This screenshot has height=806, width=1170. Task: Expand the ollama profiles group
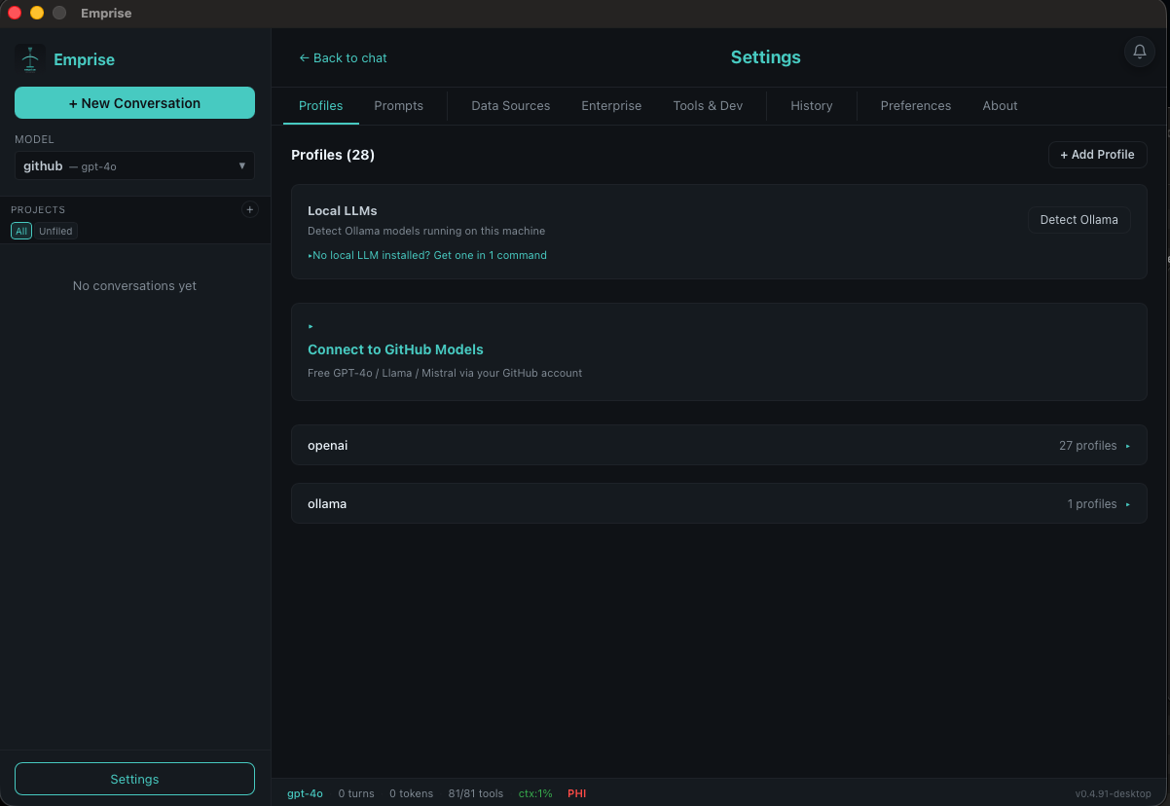pyautogui.click(x=719, y=503)
